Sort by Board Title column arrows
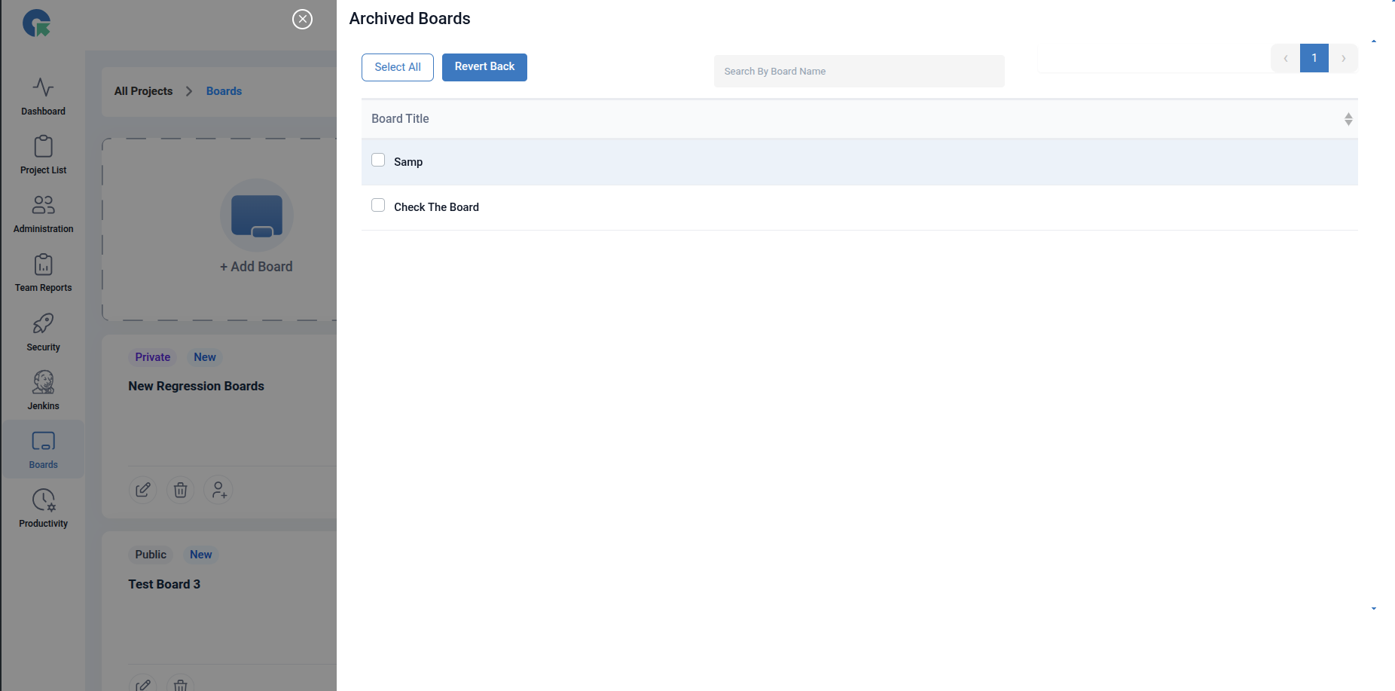This screenshot has height=691, width=1395. tap(1348, 119)
